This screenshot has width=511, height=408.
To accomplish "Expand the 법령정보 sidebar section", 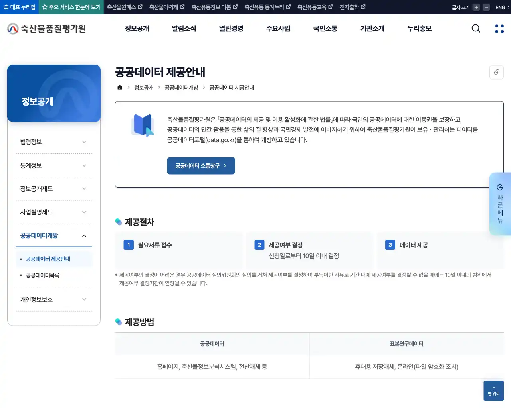I will tap(54, 141).
